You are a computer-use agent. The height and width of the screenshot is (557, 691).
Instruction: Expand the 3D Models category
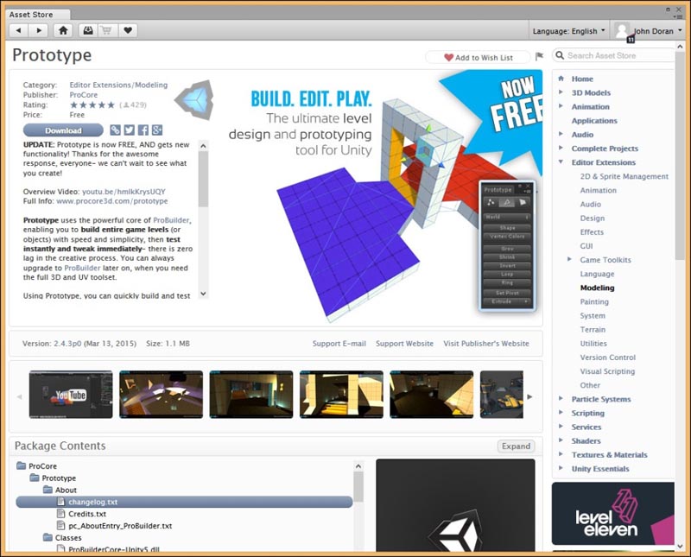click(561, 92)
